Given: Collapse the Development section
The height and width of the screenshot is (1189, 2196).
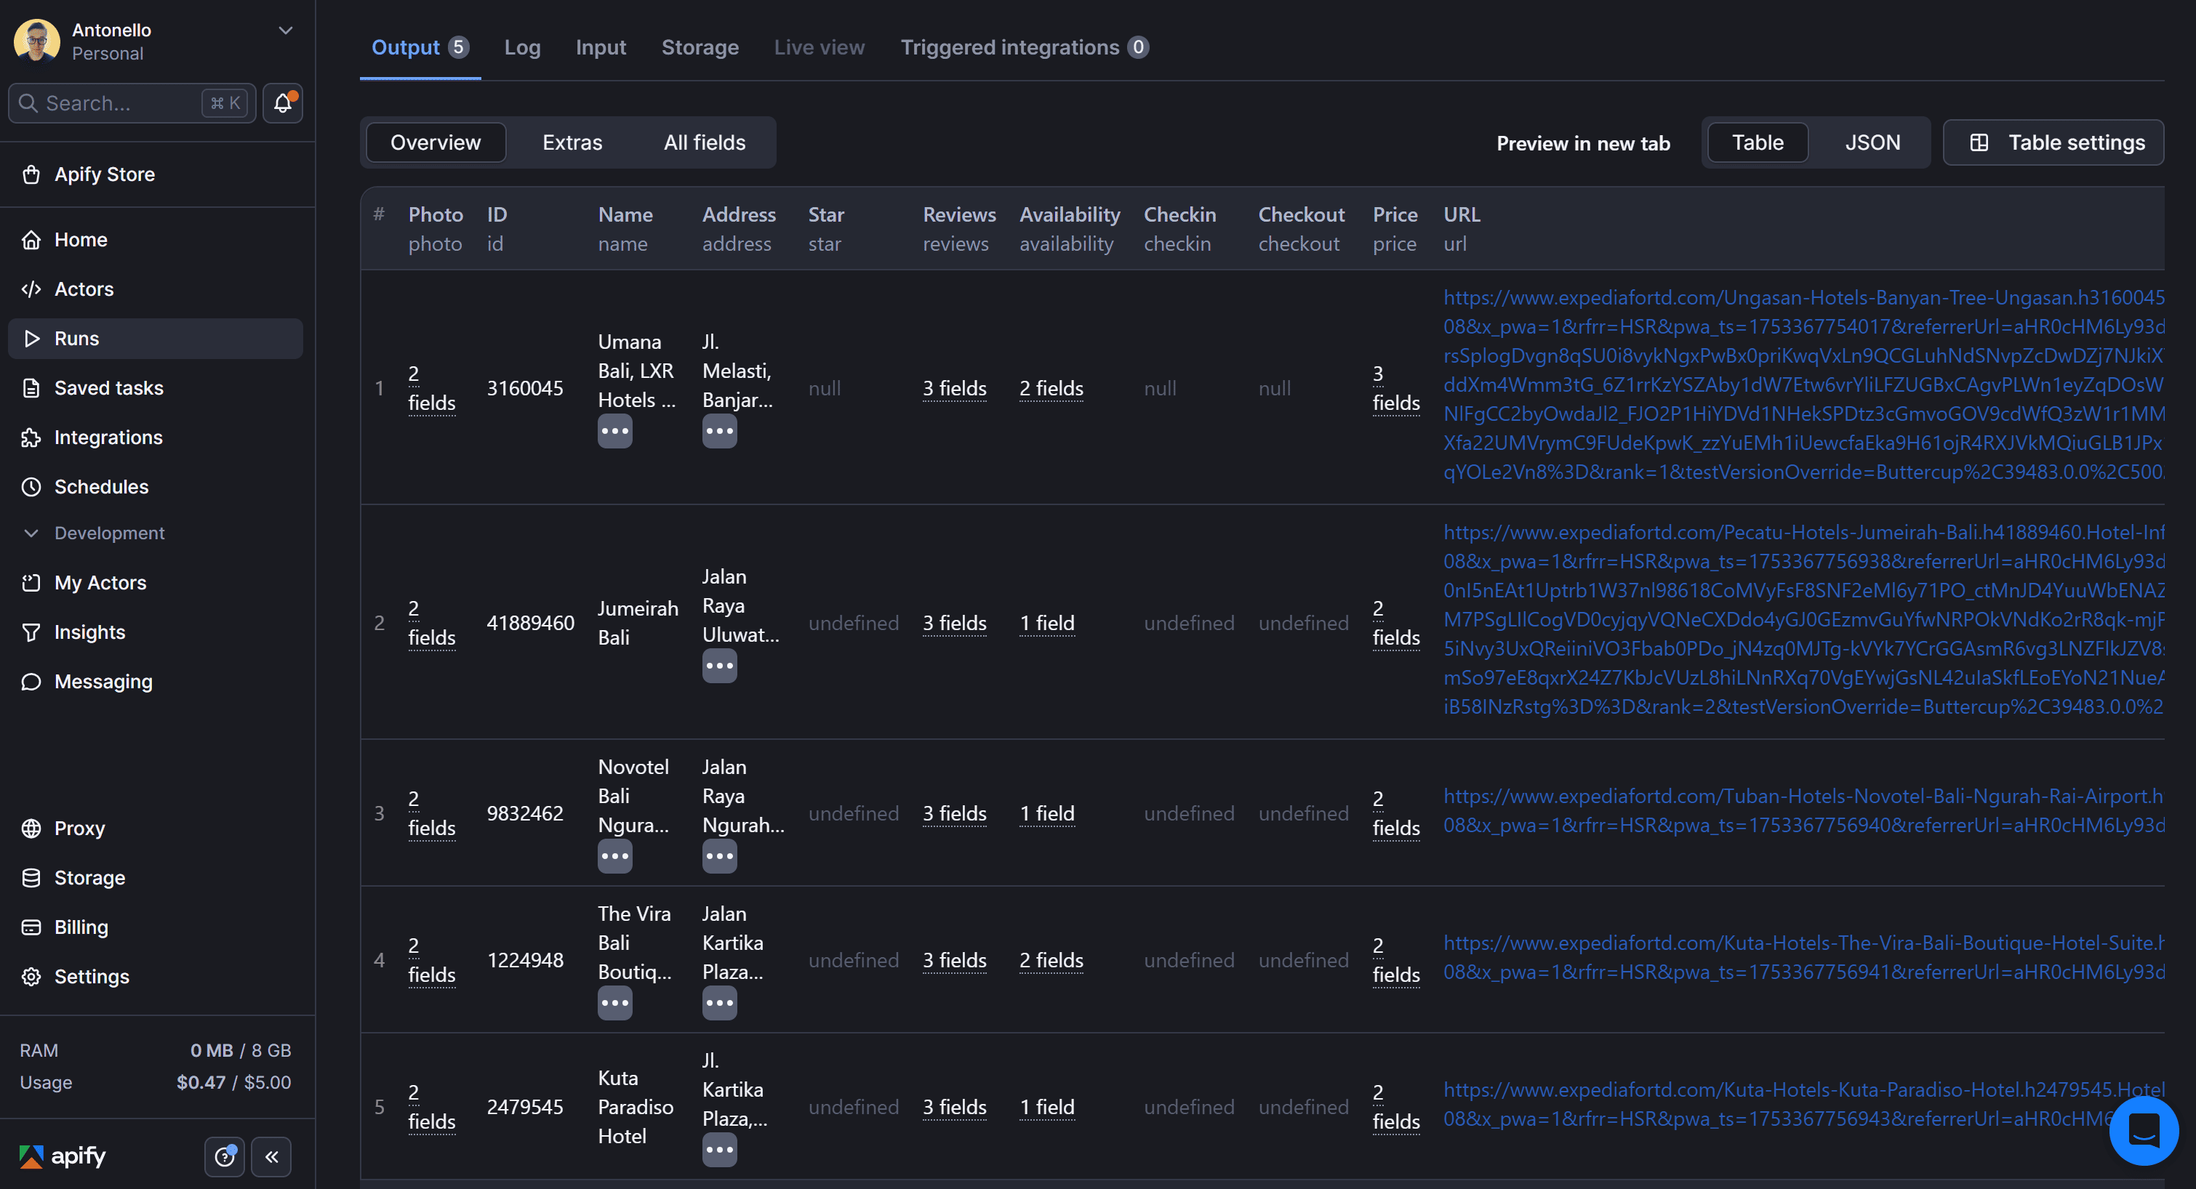Looking at the screenshot, I should tap(31, 533).
